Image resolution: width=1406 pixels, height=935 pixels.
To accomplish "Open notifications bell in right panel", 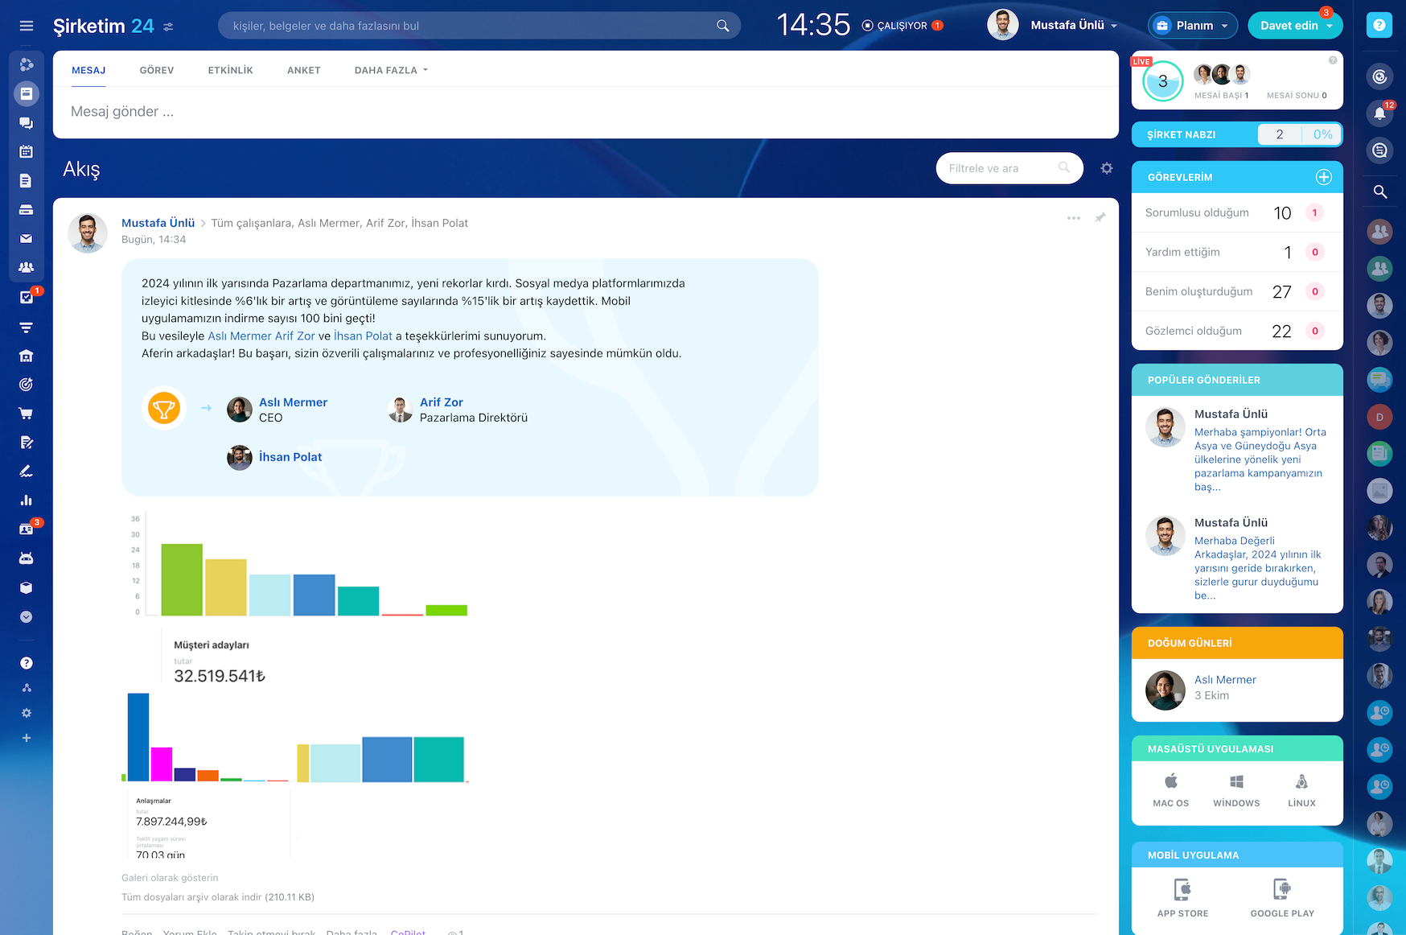I will 1379,113.
